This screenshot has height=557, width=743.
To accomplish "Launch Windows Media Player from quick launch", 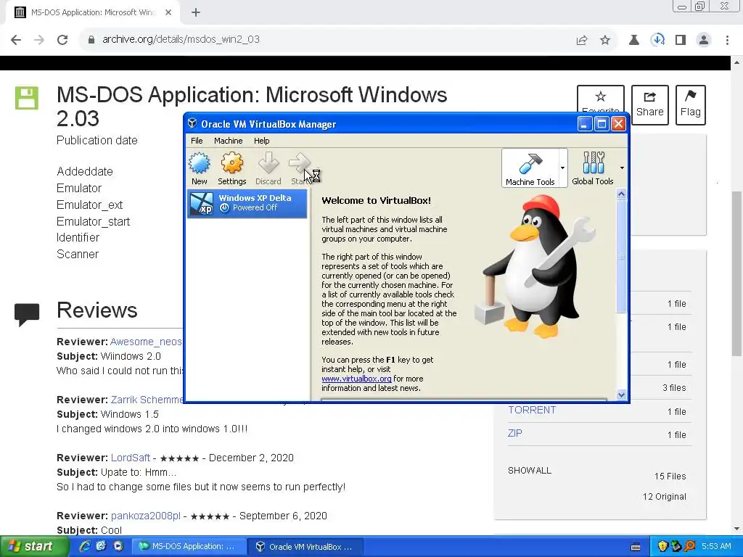I will pyautogui.click(x=118, y=547).
